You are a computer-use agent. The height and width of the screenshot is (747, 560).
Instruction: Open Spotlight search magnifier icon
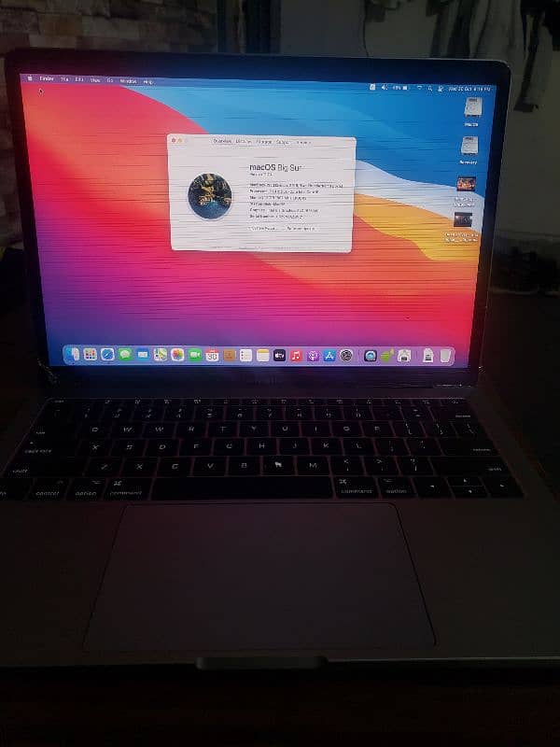430,88
